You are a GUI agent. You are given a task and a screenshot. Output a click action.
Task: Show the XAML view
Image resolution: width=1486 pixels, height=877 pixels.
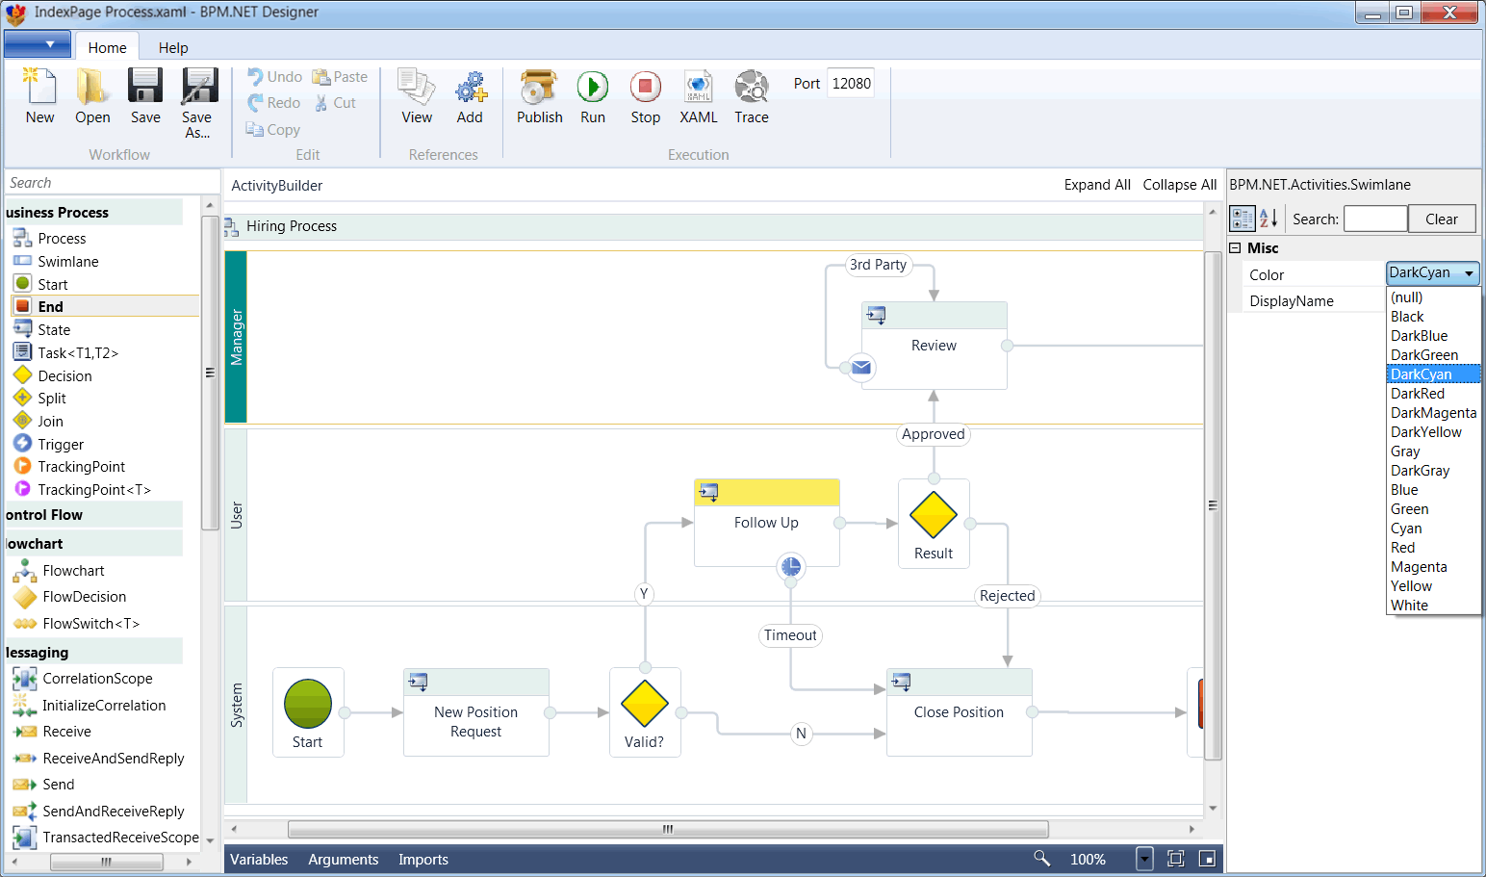pyautogui.click(x=699, y=97)
